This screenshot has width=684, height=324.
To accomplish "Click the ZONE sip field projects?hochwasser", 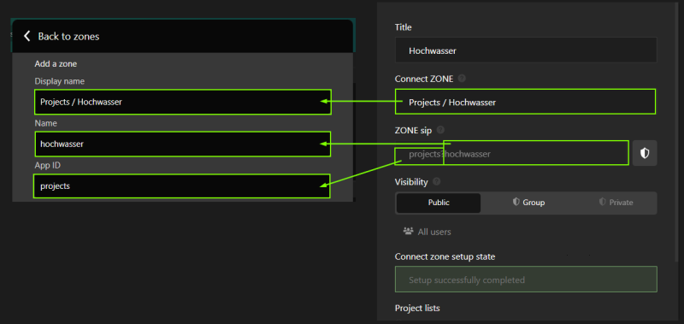I will coord(511,154).
